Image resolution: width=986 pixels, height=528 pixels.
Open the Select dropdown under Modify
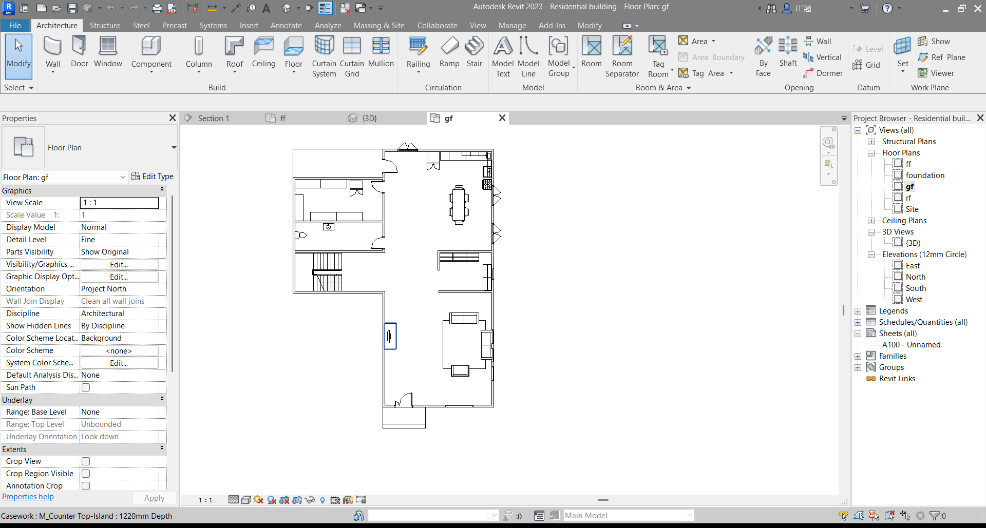click(18, 87)
